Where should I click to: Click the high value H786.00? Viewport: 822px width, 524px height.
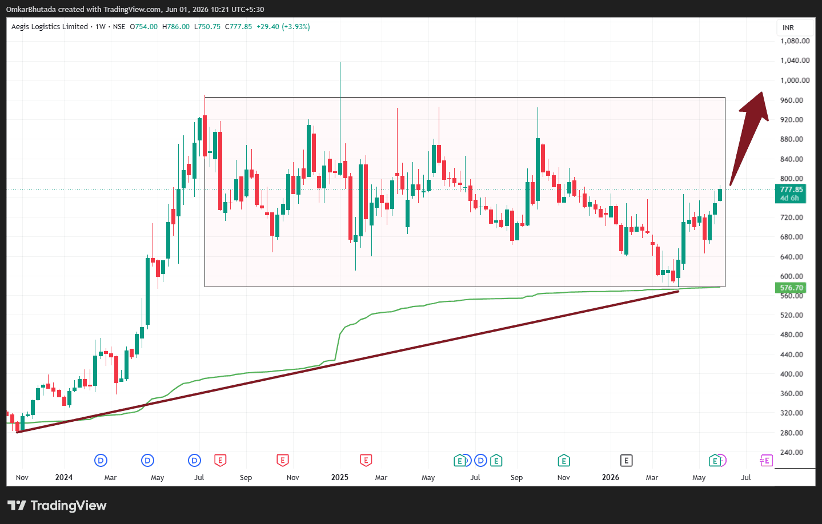click(x=176, y=27)
